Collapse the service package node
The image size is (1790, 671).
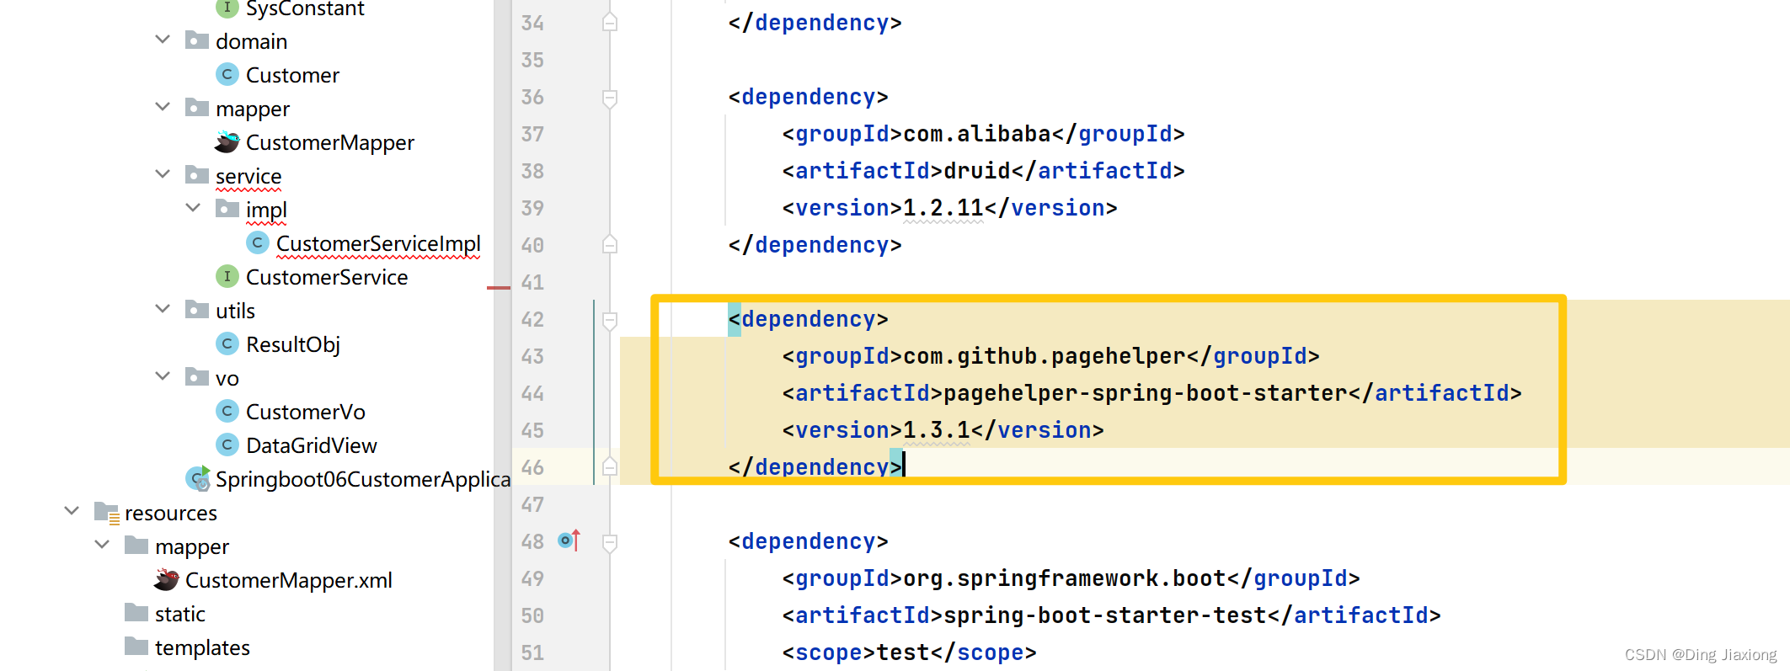point(163,175)
